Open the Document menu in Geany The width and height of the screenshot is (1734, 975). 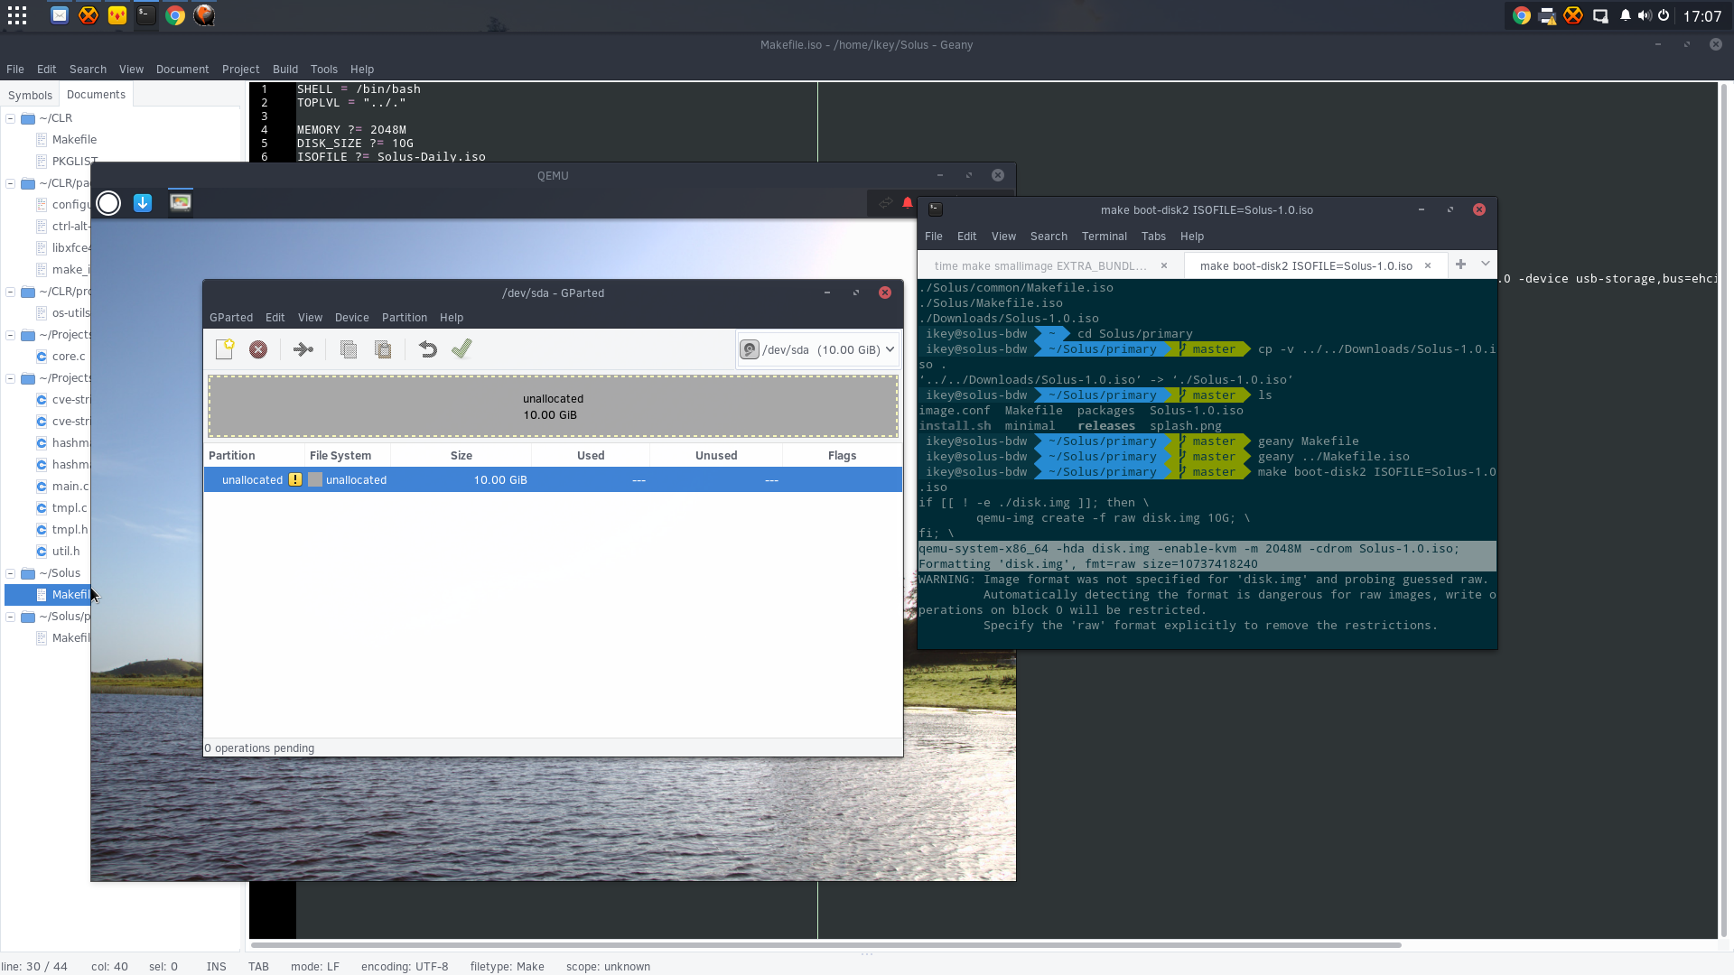[182, 70]
